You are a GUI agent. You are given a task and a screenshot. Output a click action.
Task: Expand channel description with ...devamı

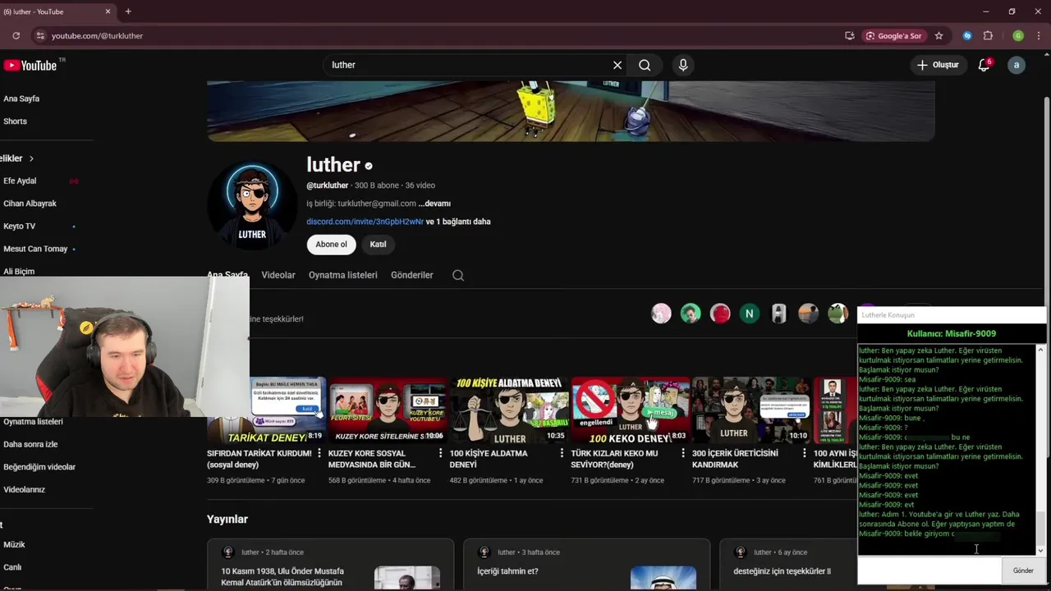(x=434, y=204)
